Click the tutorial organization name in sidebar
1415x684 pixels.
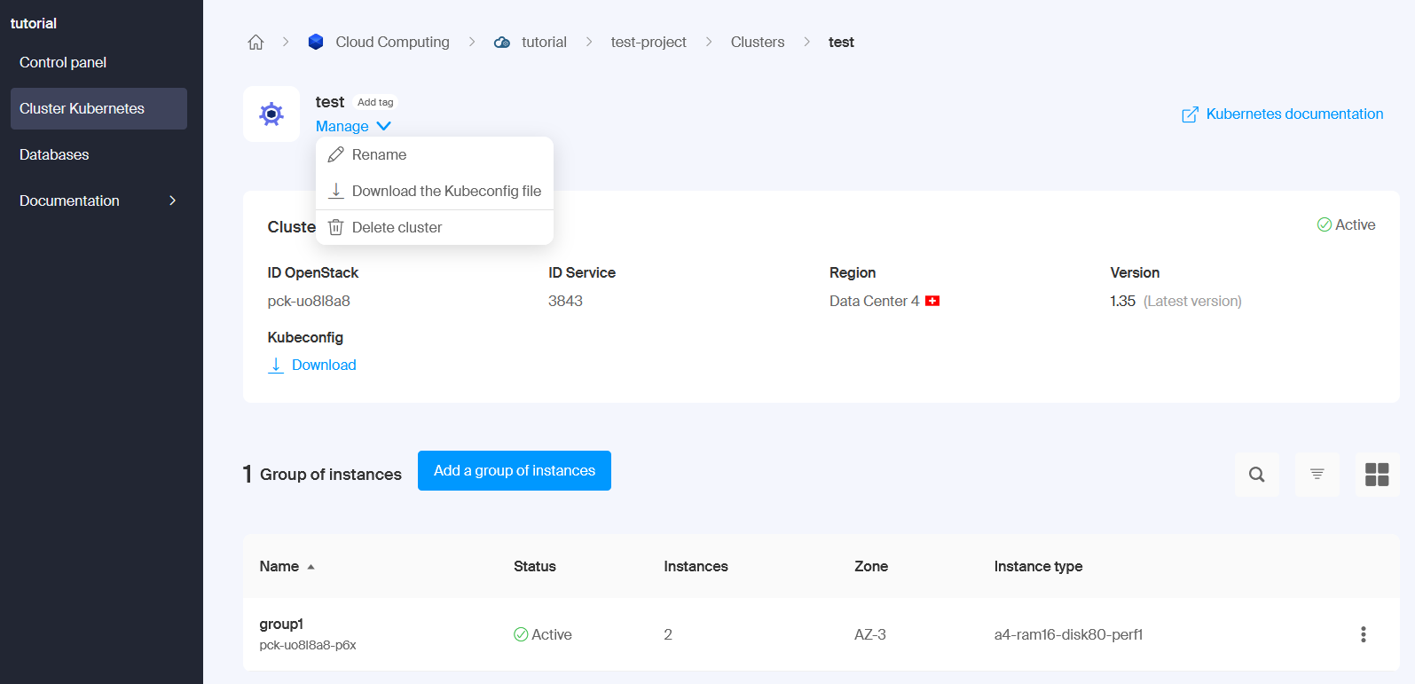tap(34, 23)
